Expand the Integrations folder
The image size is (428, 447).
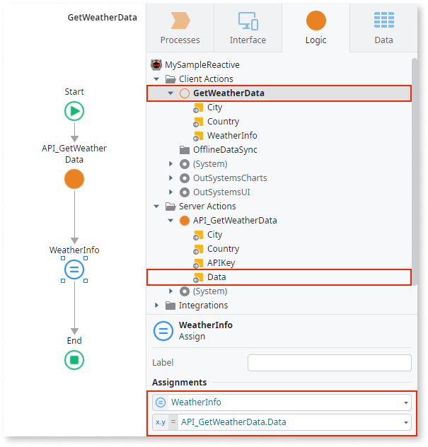coord(156,306)
